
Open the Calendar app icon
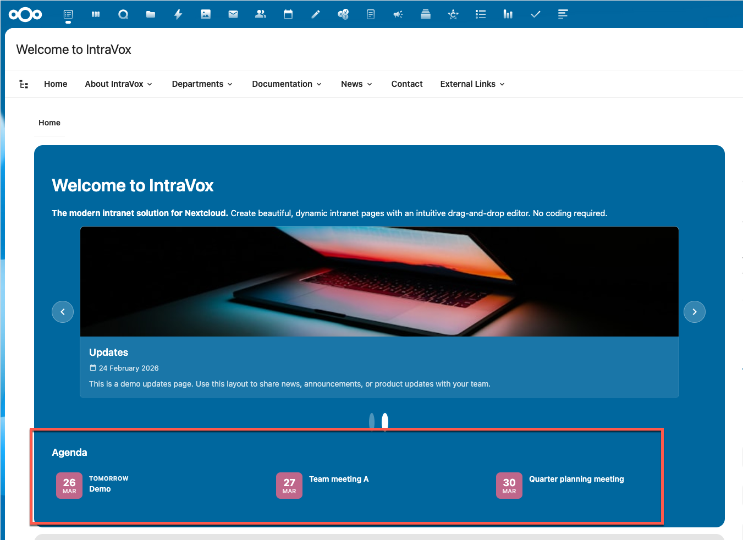[288, 14]
